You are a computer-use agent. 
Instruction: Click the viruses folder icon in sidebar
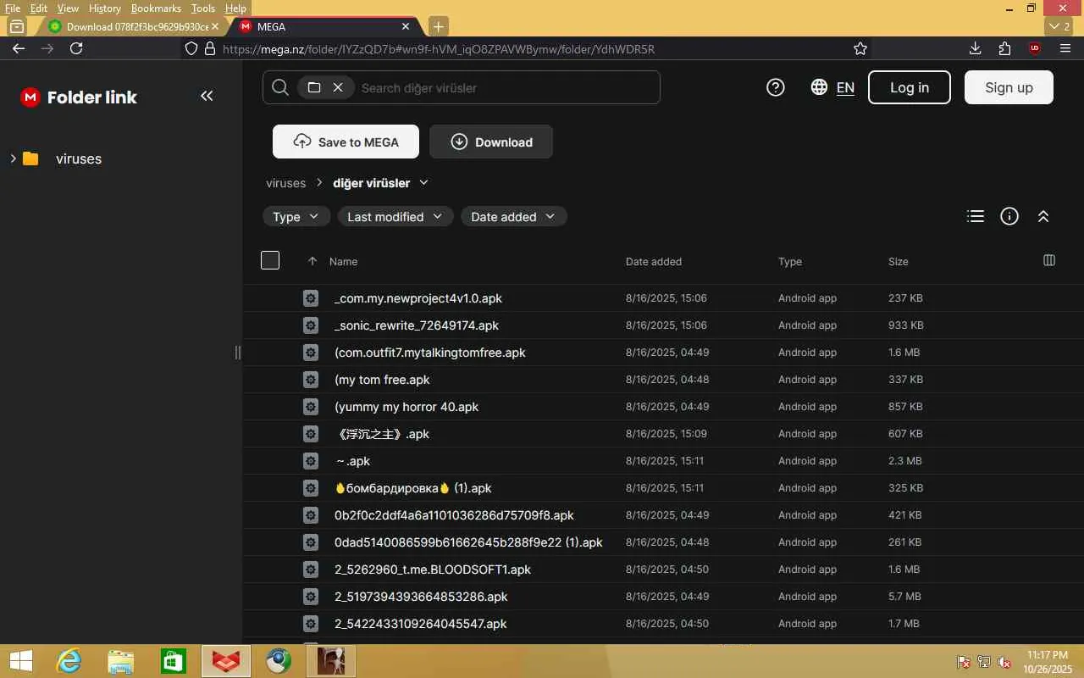(30, 158)
